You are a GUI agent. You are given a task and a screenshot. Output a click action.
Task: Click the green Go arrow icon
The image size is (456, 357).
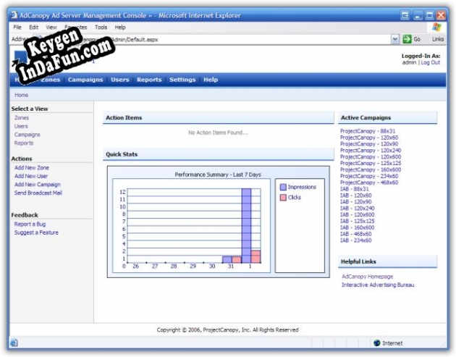[407, 39]
